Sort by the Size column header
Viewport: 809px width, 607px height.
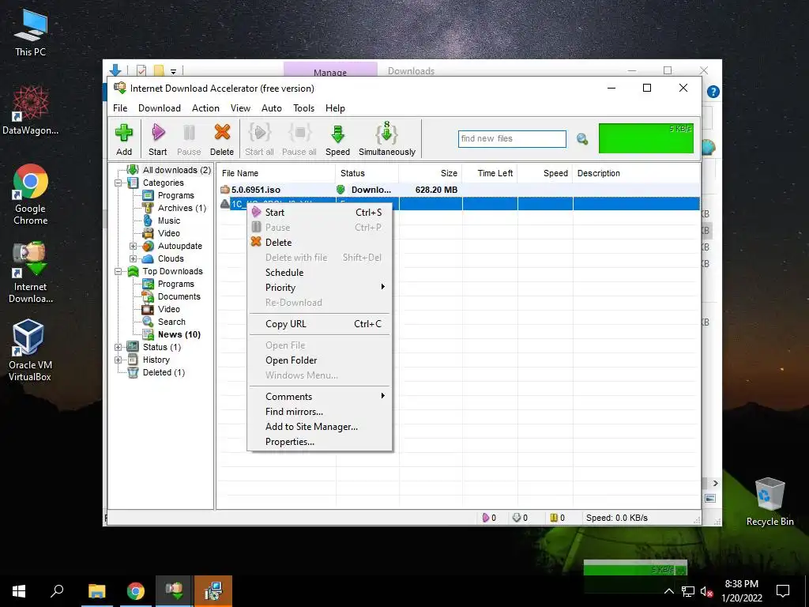point(431,173)
